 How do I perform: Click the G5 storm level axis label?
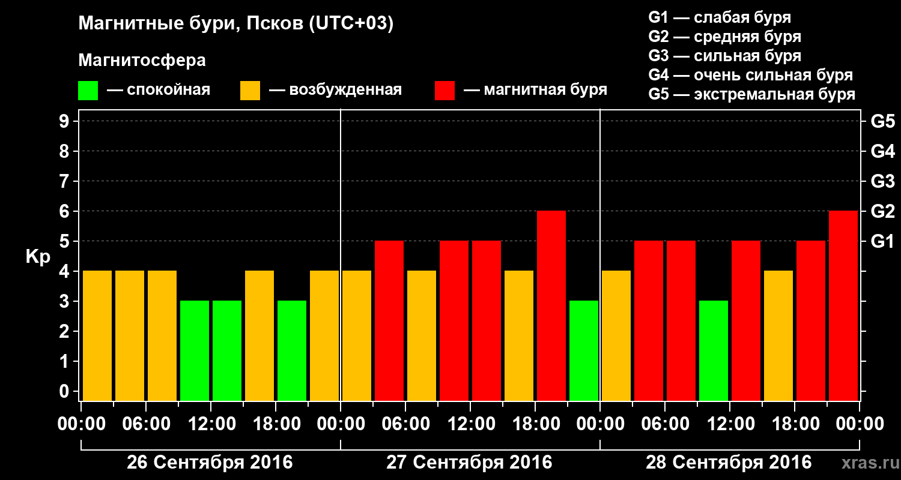click(882, 121)
